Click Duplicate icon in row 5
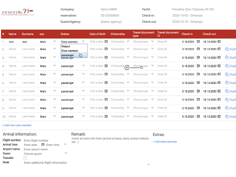Image resolution: width=236 pixels, height=177 pixels. coord(227,74)
